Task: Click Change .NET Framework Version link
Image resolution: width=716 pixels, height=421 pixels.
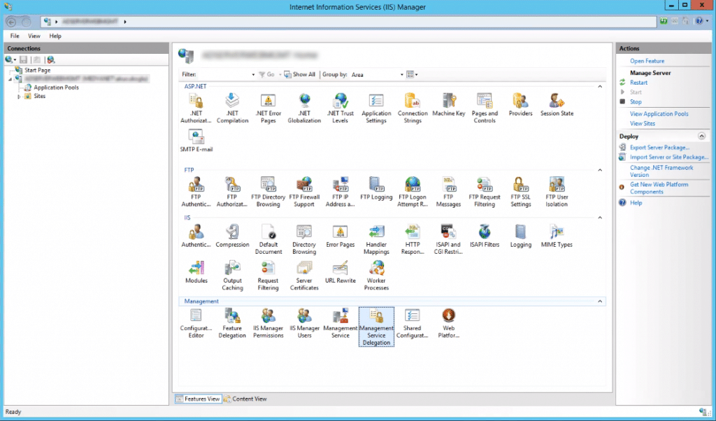Action: pos(661,171)
